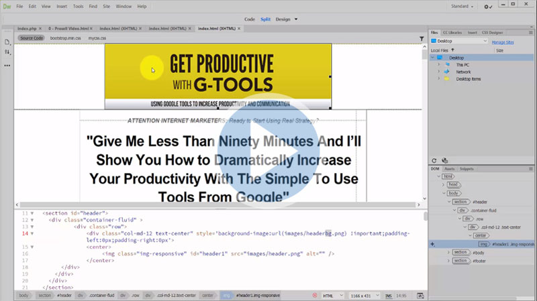The image size is (537, 301).
Task: Click the sync settings gear icon
Action: [488, 6]
